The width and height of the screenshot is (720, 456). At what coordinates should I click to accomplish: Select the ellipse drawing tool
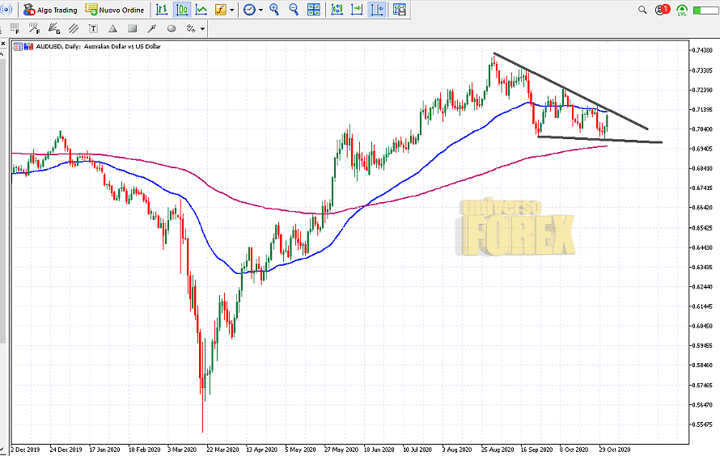171,28
